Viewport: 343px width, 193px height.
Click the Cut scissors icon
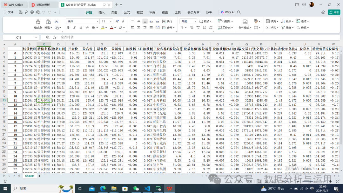tap(56, 21)
